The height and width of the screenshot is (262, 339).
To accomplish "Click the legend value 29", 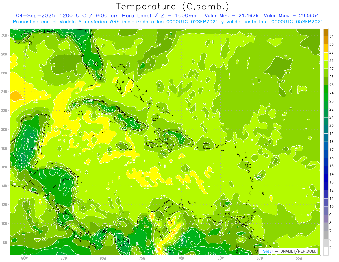I will [x=332, y=53].
